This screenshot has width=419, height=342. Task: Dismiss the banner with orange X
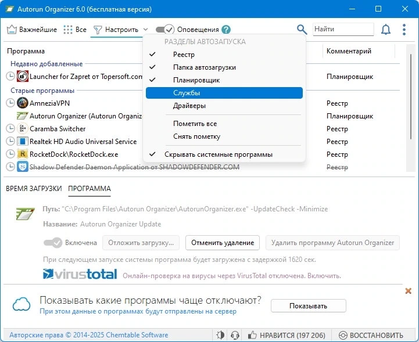click(408, 291)
